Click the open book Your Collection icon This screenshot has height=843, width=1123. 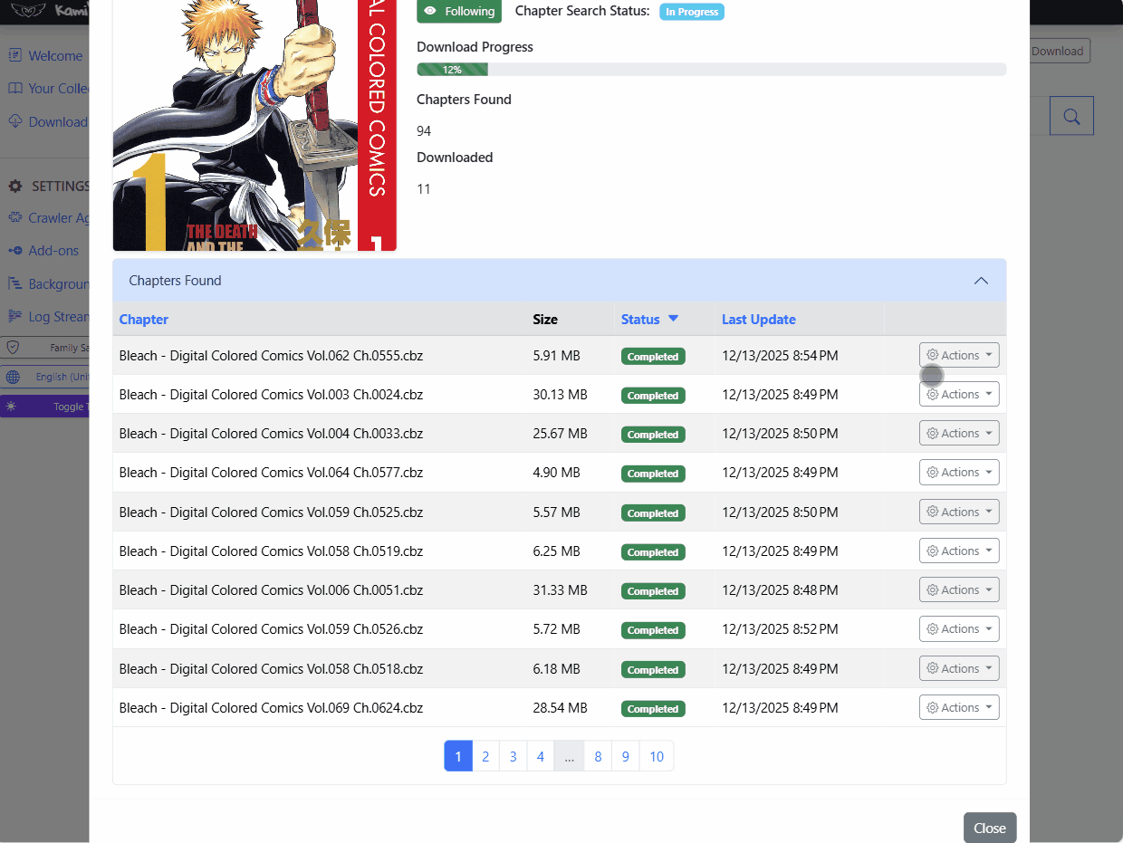point(15,89)
